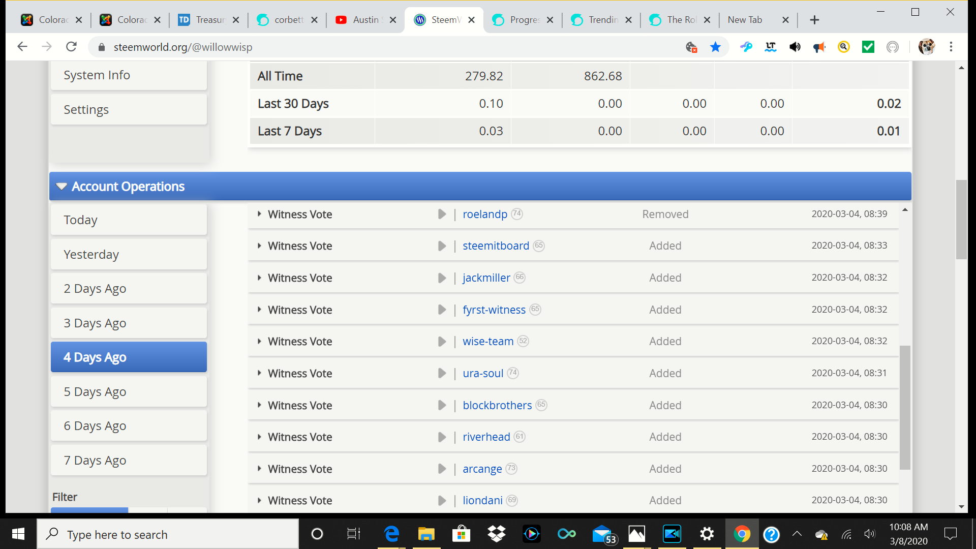Expand the wise-team Witness Vote row

(x=259, y=342)
